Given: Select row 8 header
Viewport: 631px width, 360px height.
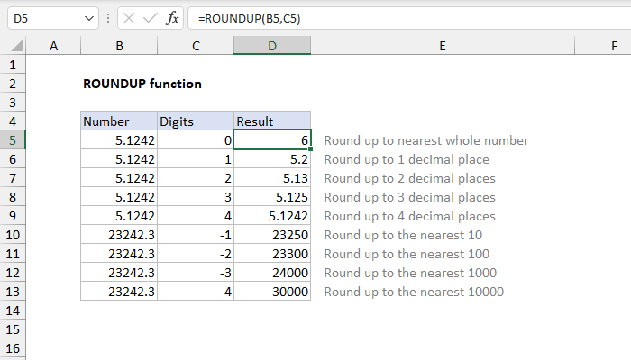Looking at the screenshot, I should click(13, 197).
